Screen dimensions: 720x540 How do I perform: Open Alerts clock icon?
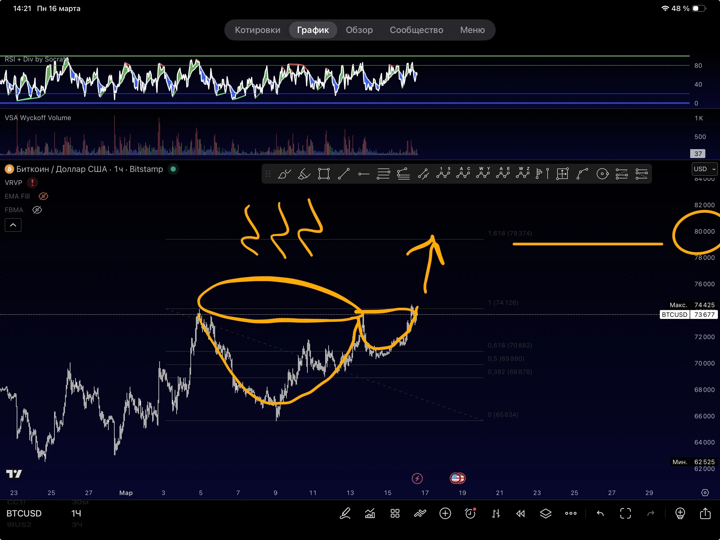coord(470,514)
